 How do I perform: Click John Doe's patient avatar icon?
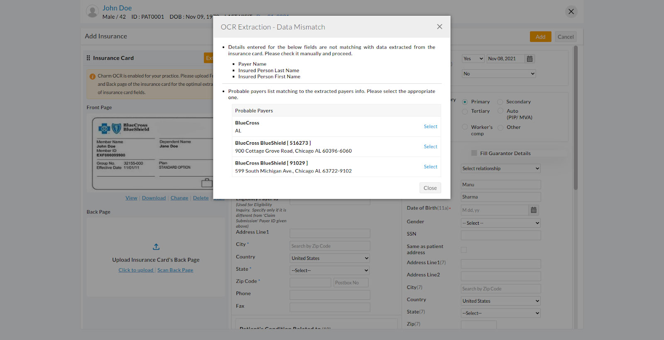(x=92, y=12)
